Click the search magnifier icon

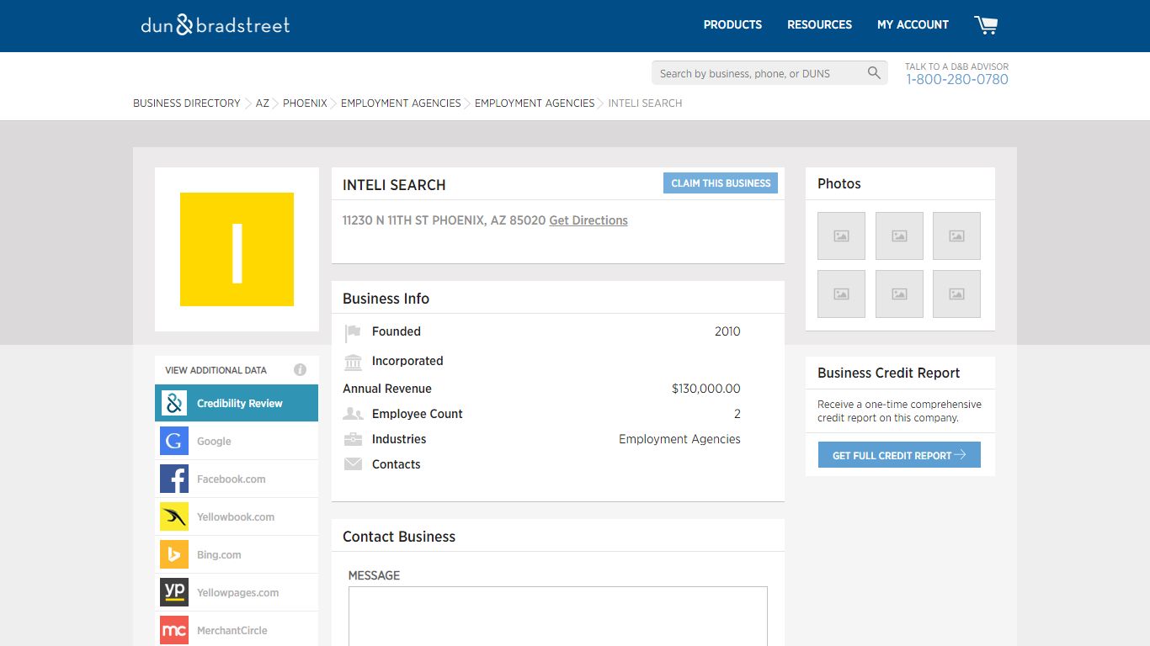pyautogui.click(x=875, y=73)
